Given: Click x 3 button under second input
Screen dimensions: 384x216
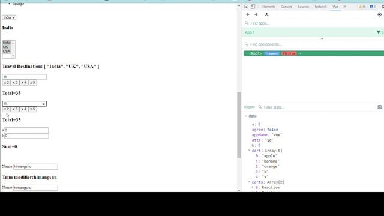Looking at the screenshot, I should point(15,109).
